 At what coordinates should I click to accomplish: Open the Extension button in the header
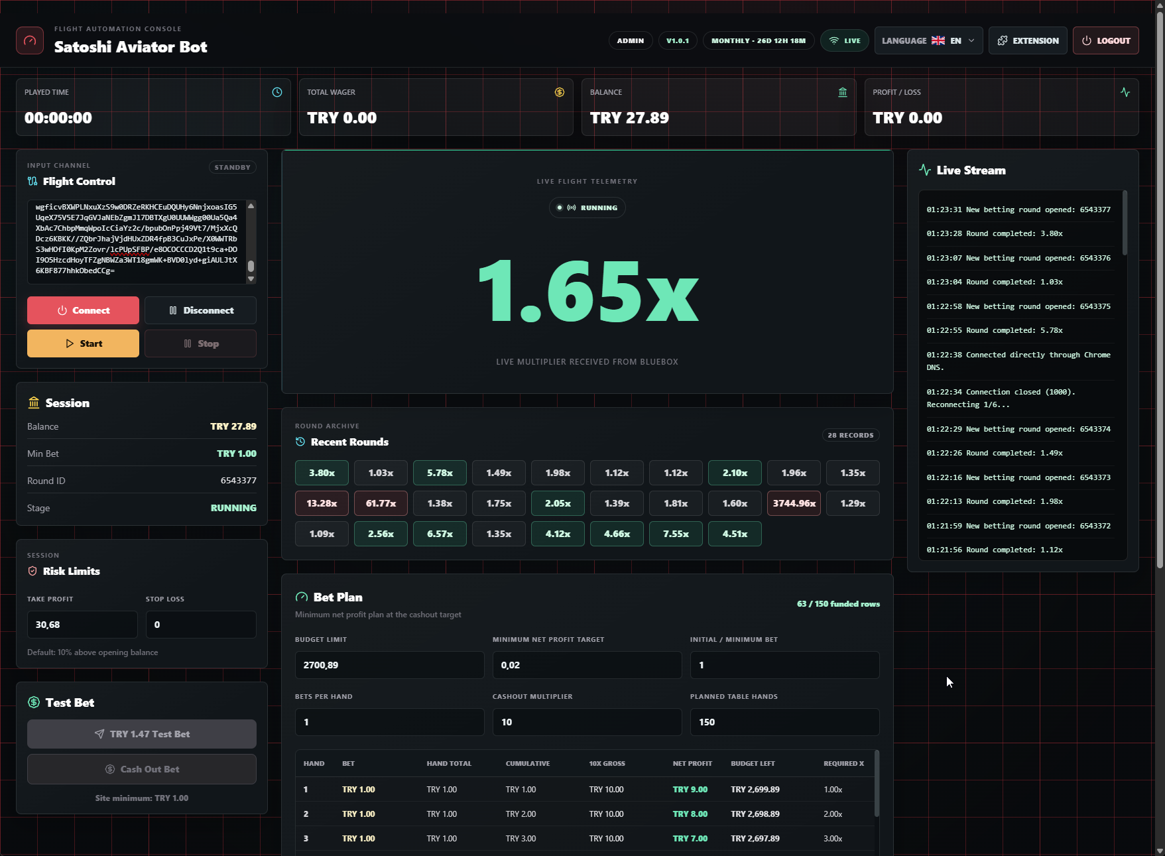coord(1028,40)
